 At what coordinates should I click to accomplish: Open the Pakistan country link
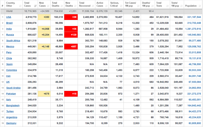coord(11,94)
